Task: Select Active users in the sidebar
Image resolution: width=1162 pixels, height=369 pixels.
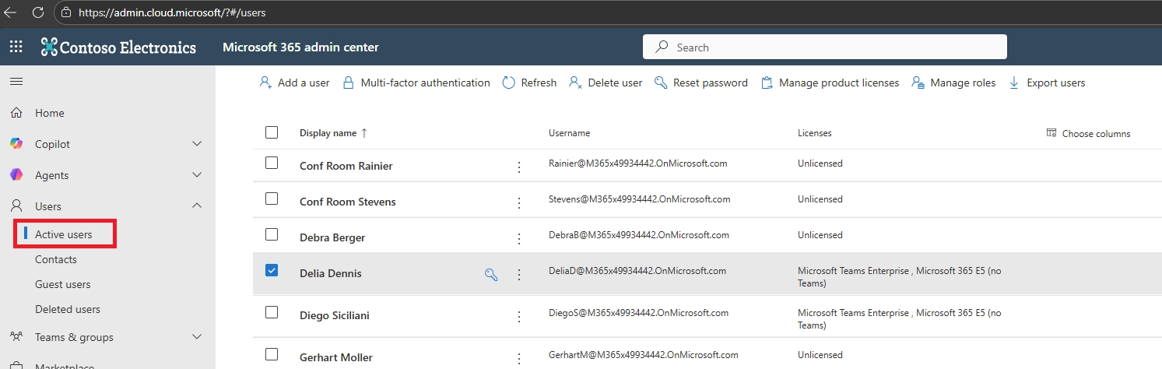Action: [64, 234]
